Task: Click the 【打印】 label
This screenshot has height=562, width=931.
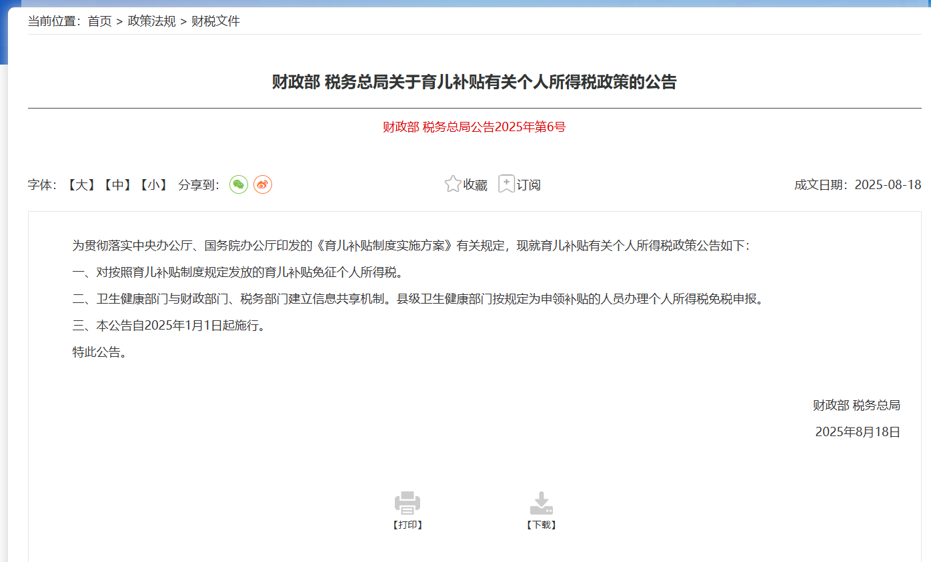Action: (407, 525)
